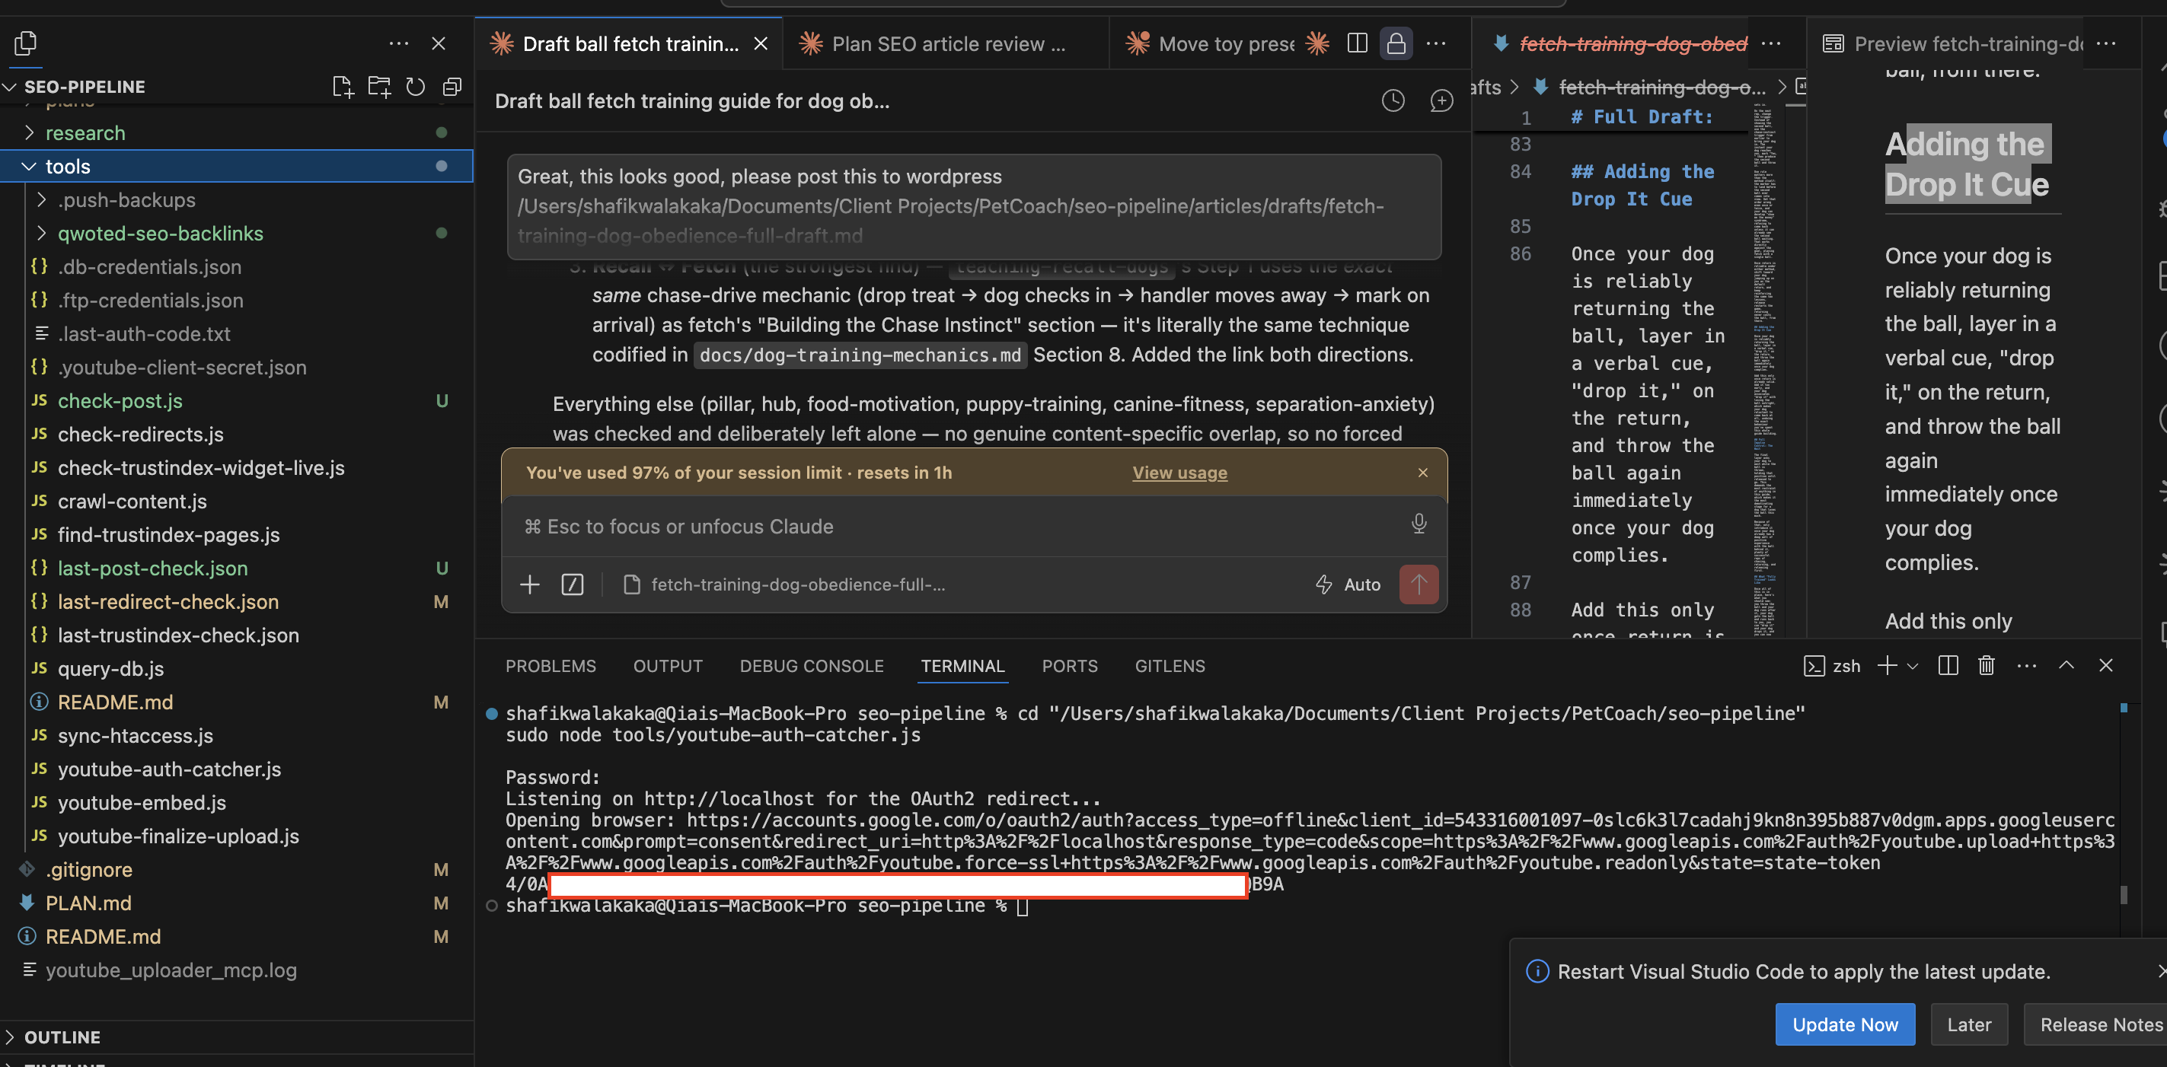Close Draft ball fetch training tab

click(761, 43)
